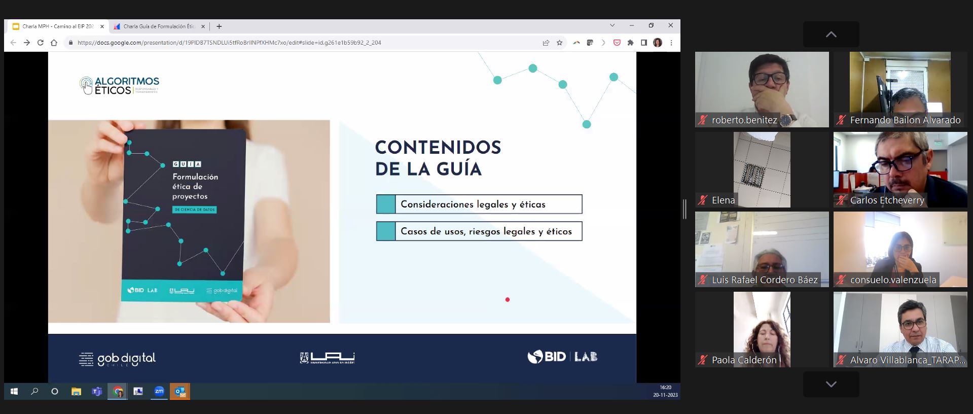973x414 pixels.
Task: Open a new browser tab
Action: tap(219, 26)
